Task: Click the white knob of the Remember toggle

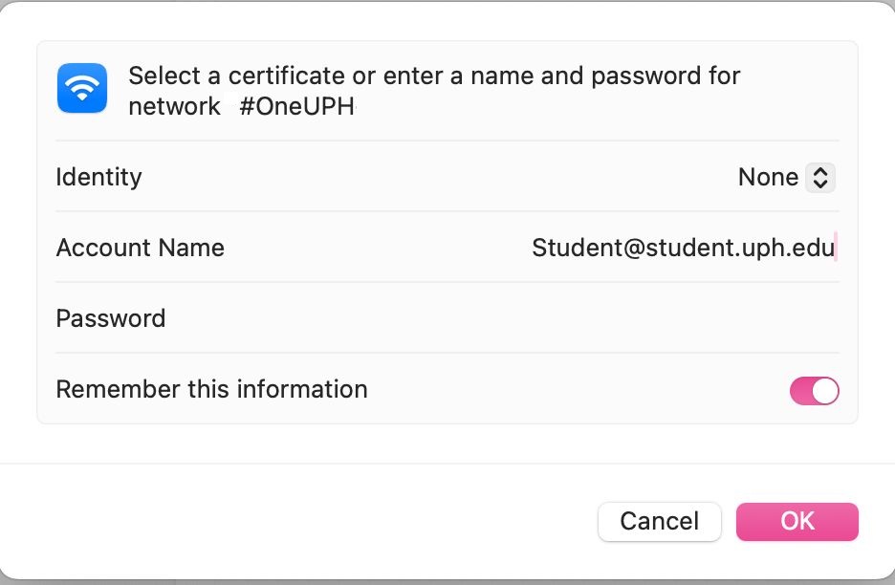Action: pos(825,390)
